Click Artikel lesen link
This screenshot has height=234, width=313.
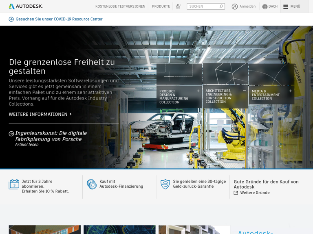tap(27, 145)
